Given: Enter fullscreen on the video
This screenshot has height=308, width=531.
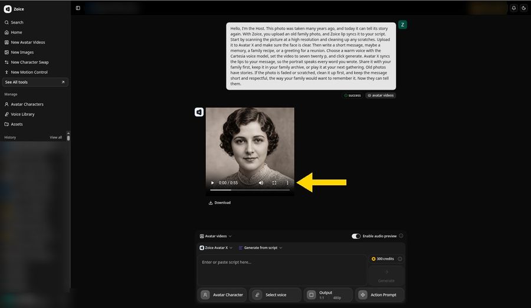Looking at the screenshot, I should tap(274, 183).
